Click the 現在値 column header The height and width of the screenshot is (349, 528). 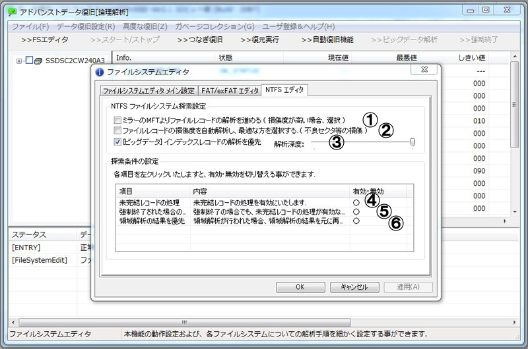pos(317,58)
